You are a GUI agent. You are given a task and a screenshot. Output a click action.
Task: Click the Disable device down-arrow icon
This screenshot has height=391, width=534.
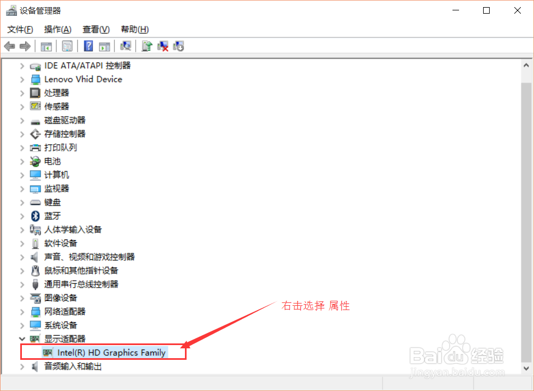(x=178, y=46)
